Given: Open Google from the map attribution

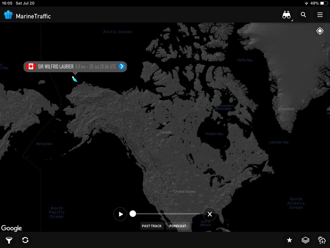Looking at the screenshot, I should coord(12,228).
